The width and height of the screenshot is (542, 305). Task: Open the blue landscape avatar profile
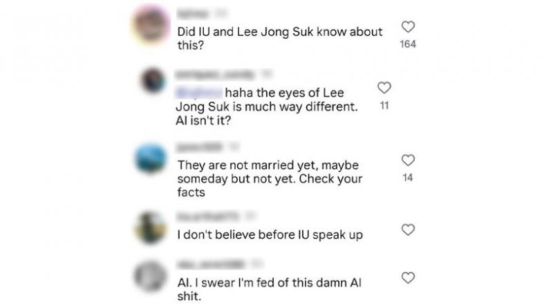click(x=151, y=159)
